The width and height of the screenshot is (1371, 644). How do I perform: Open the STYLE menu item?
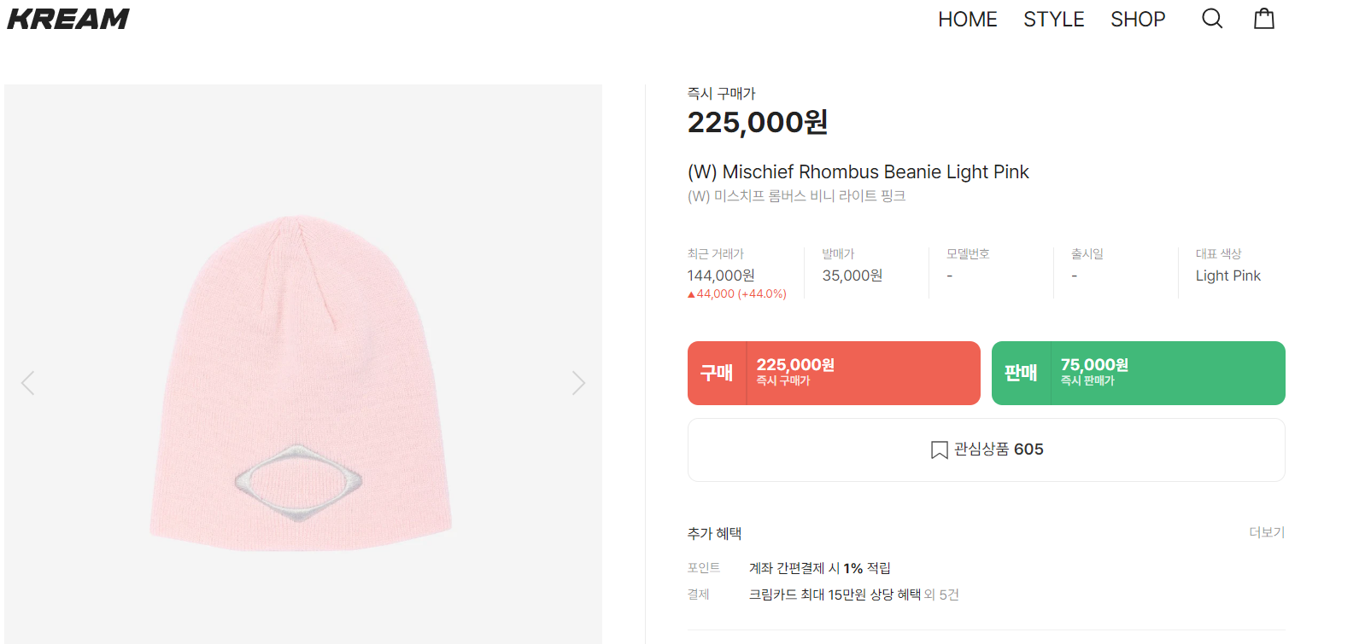(x=1053, y=20)
